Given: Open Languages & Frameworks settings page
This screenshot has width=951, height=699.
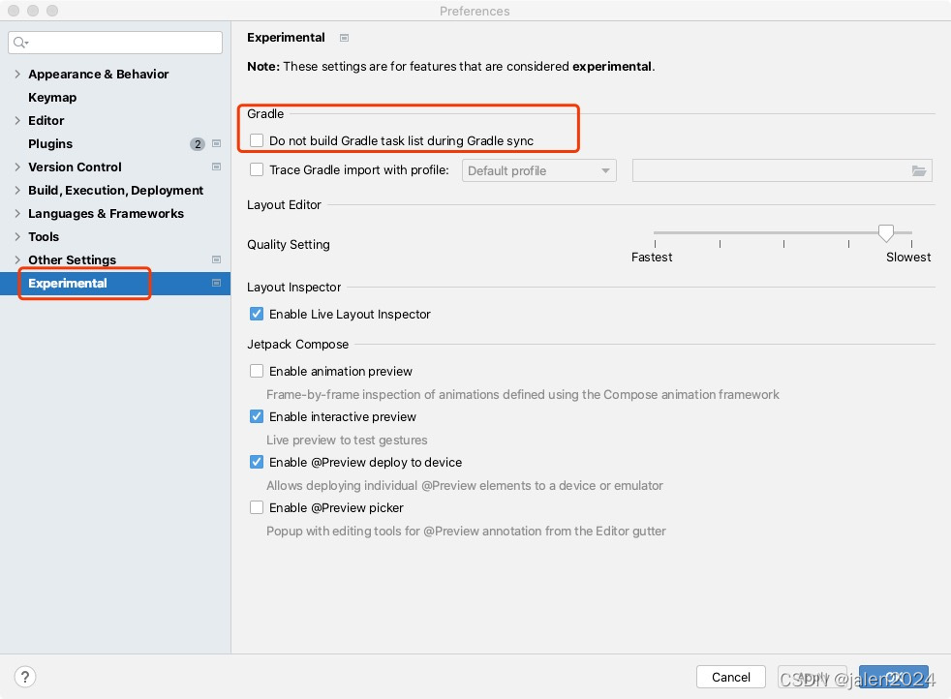Looking at the screenshot, I should point(106,213).
